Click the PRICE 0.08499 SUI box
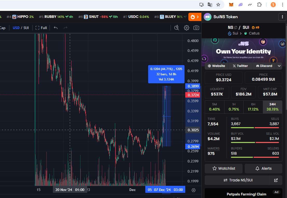The height and width of the screenshot is (198, 287). pos(263,77)
